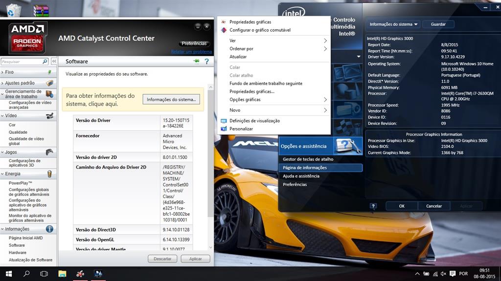Click the AMD Catalyst taskbar icon

80,274
